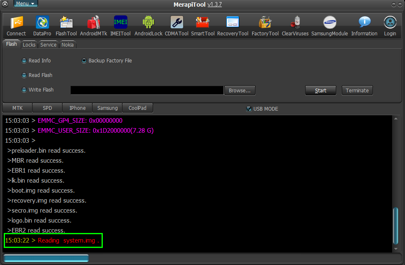Switch to the Nokia tab
This screenshot has height=265, width=405.
(67, 45)
